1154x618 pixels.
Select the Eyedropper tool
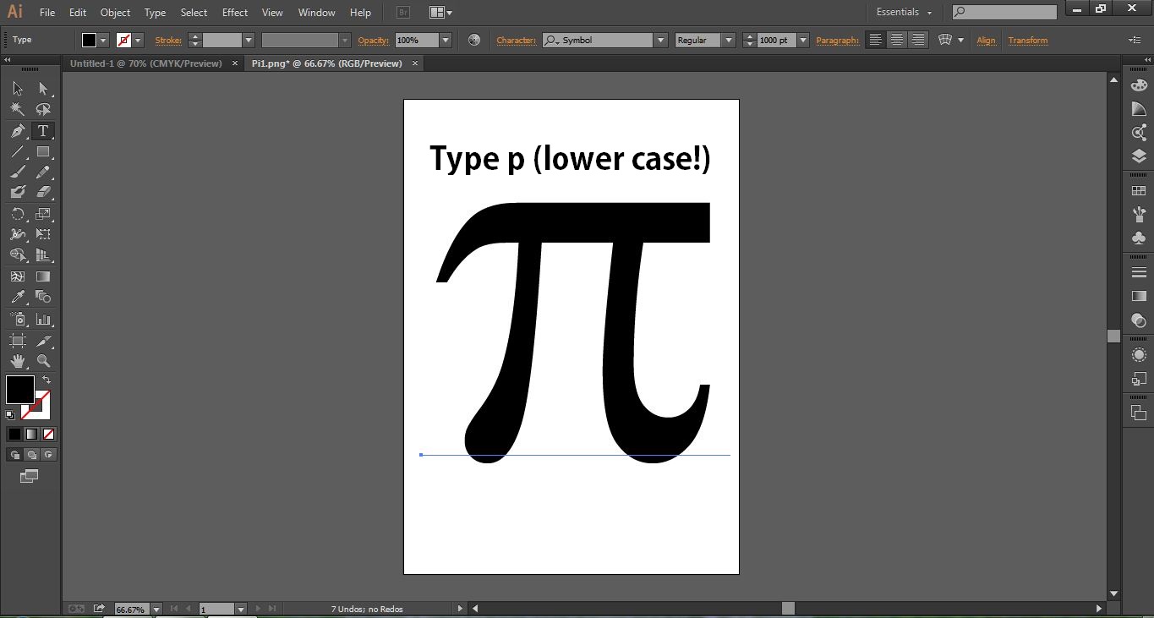[x=18, y=298]
